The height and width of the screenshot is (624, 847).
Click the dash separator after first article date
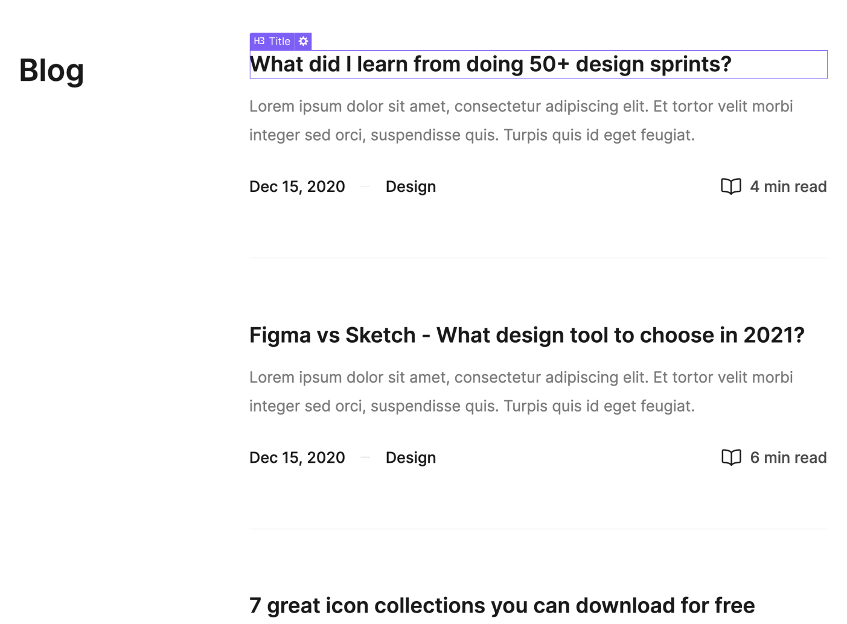coord(365,186)
